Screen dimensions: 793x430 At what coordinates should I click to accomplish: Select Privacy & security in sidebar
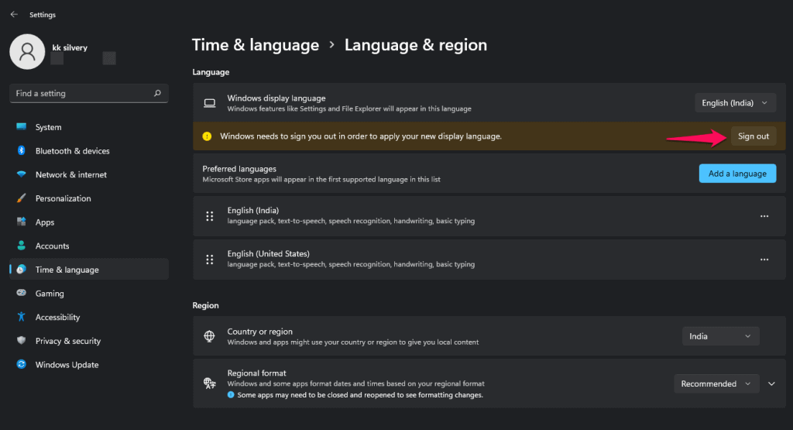pyautogui.click(x=67, y=341)
